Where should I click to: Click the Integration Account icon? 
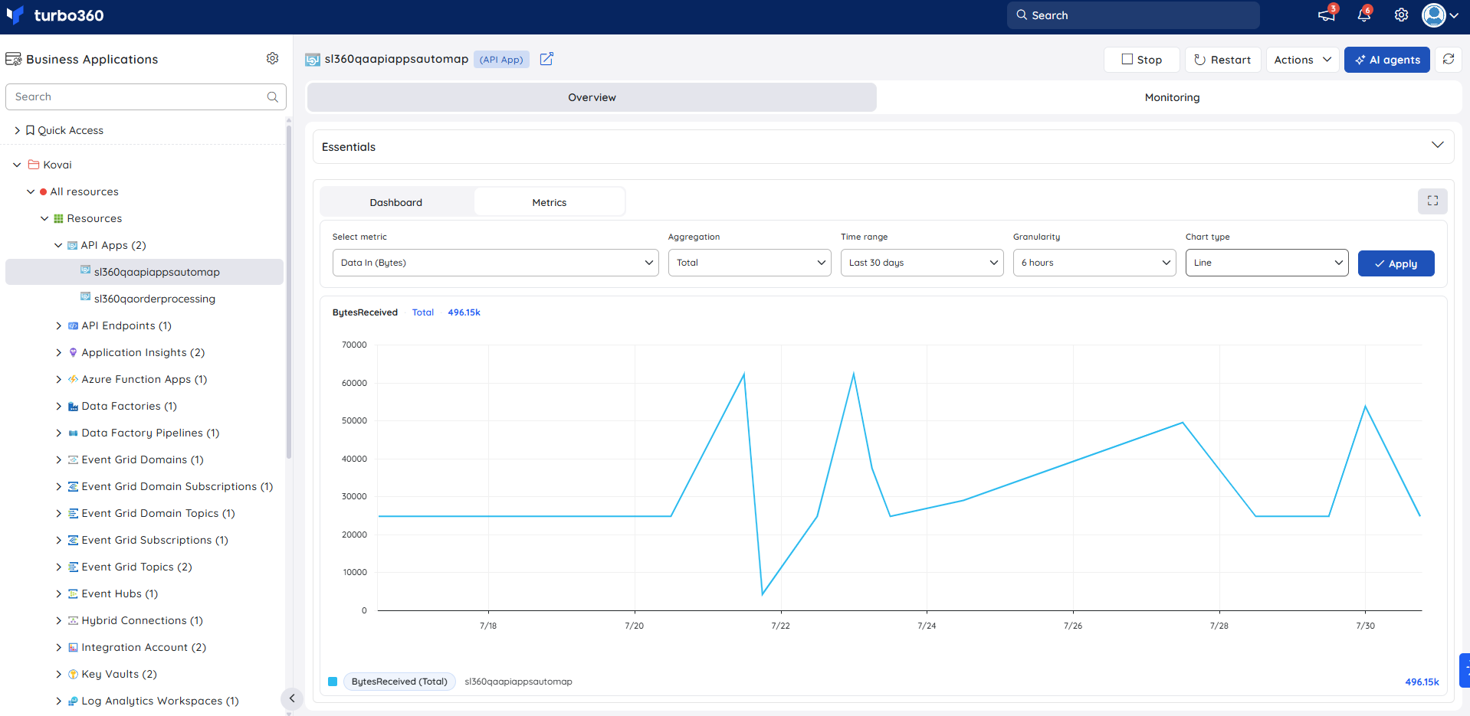[73, 647]
